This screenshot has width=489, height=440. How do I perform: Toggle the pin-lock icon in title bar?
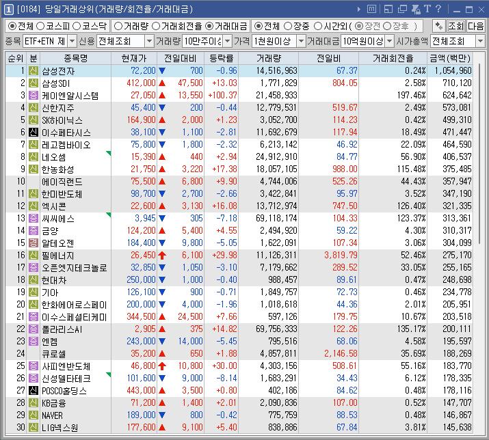[416, 9]
